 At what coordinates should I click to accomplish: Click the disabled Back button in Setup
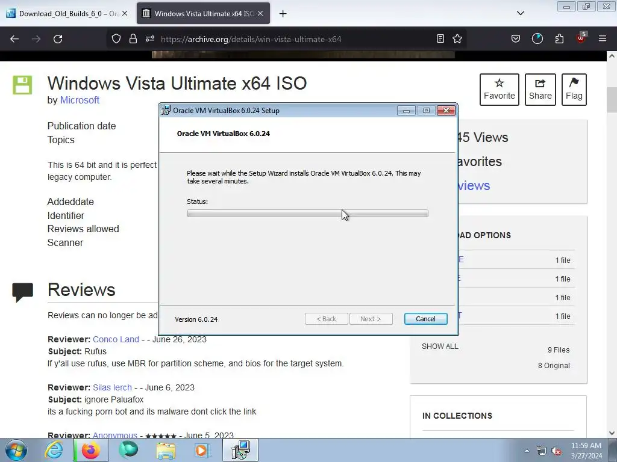(326, 319)
